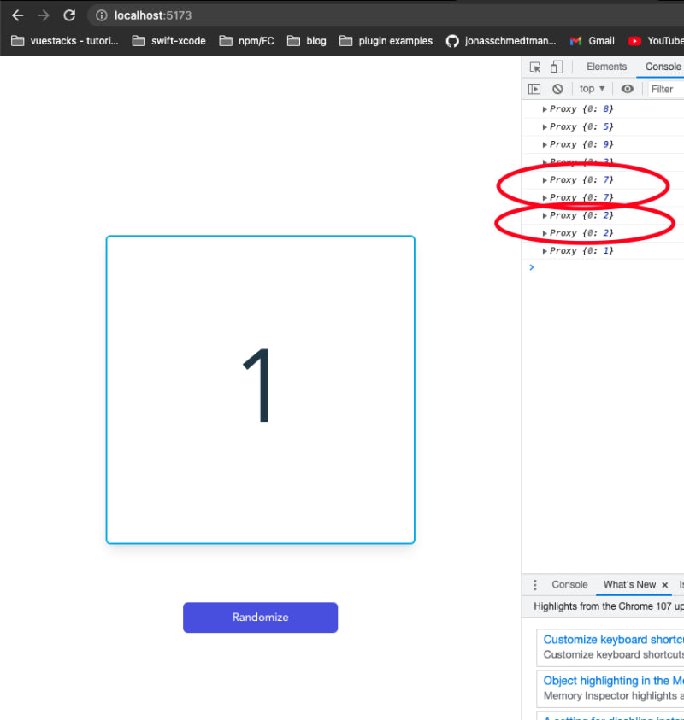The image size is (684, 720).
Task: View site information icon in address bar
Action: point(101,15)
